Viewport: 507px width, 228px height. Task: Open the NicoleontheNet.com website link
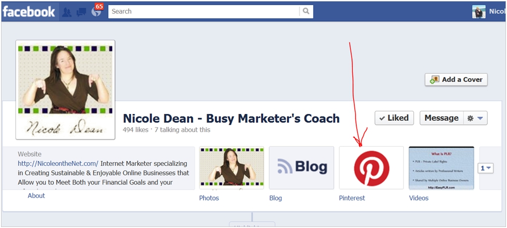tap(58, 163)
